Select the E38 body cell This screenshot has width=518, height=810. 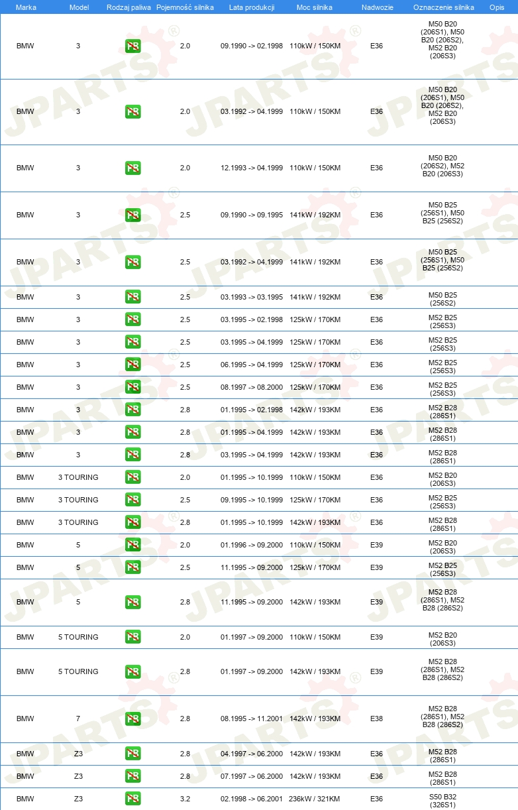coord(376,719)
